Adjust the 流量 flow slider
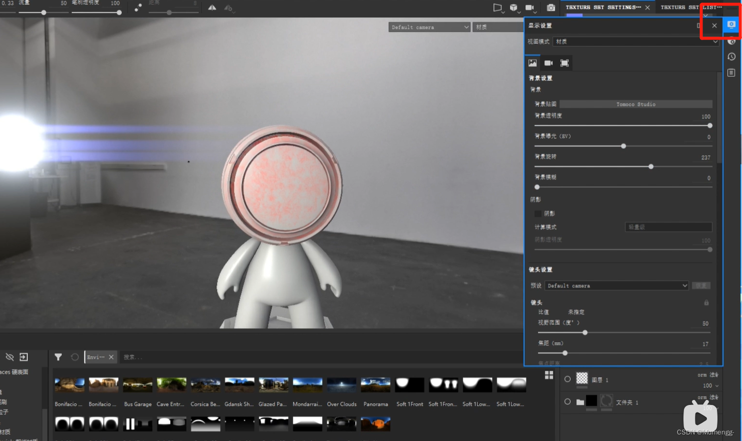 (43, 13)
